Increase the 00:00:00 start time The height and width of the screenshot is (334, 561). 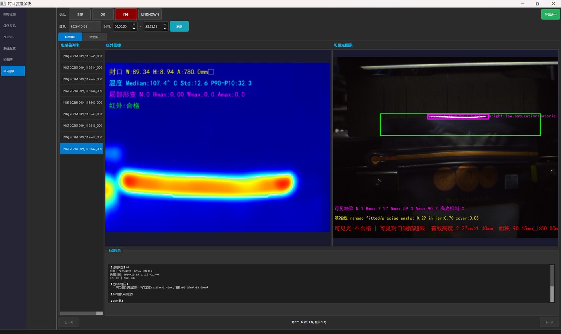(134, 24)
